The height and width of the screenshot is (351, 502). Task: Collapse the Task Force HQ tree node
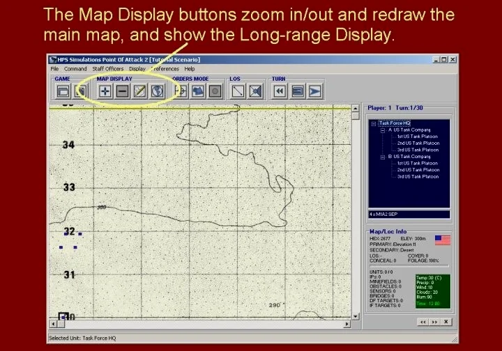[373, 124]
